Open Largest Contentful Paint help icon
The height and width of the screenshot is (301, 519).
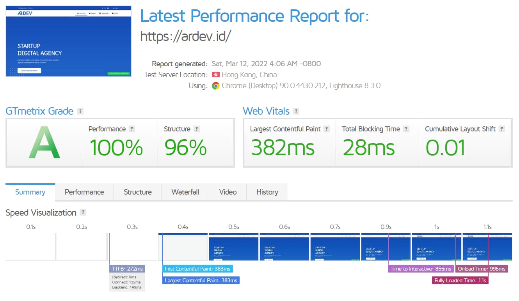(327, 129)
